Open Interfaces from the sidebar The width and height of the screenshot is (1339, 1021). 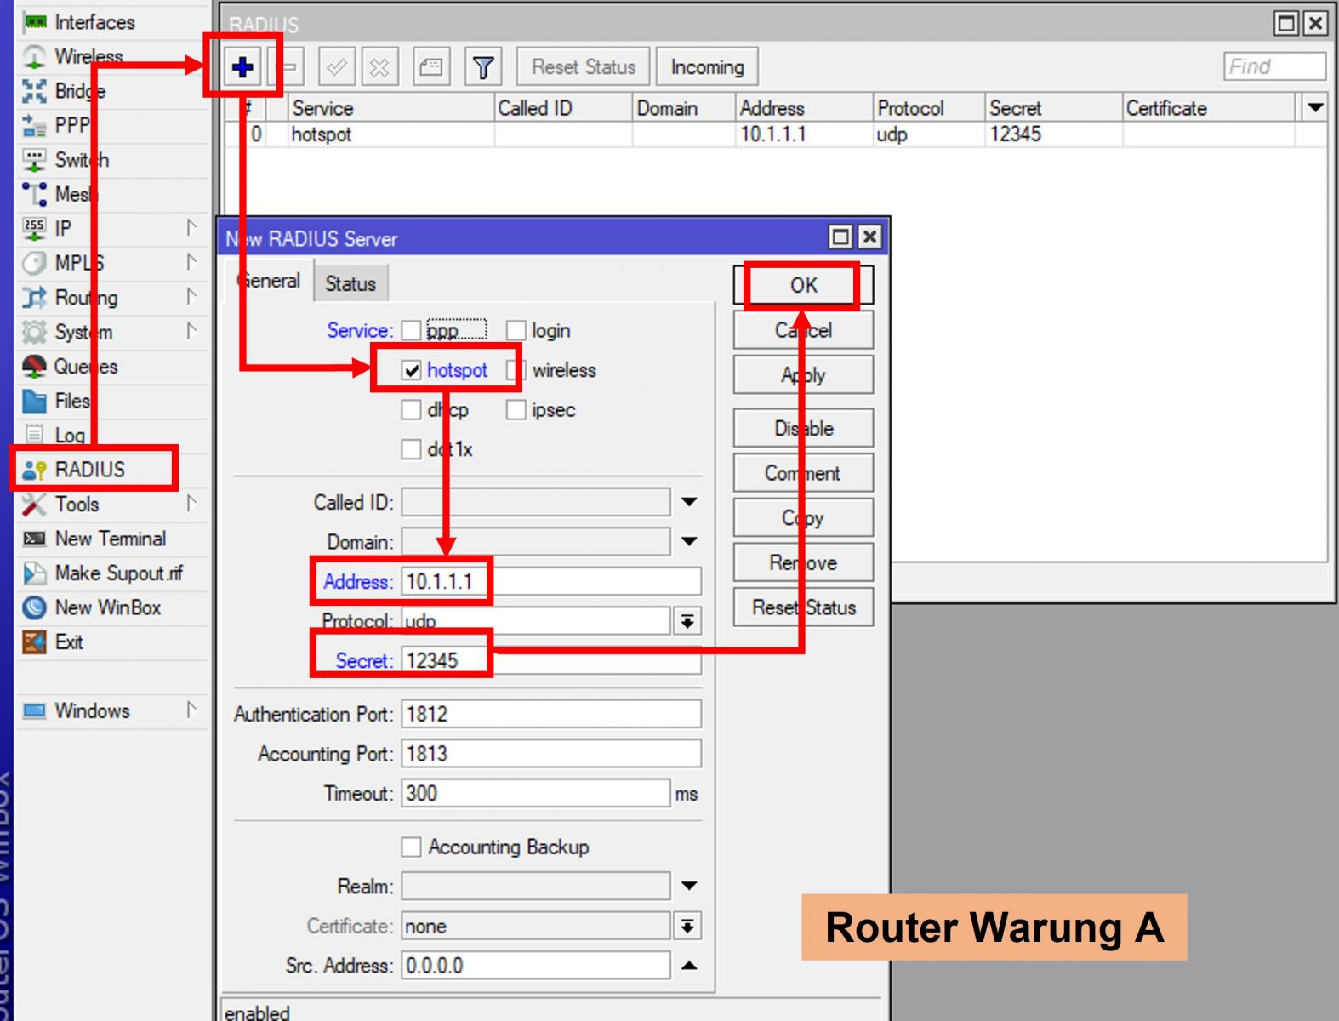point(94,22)
